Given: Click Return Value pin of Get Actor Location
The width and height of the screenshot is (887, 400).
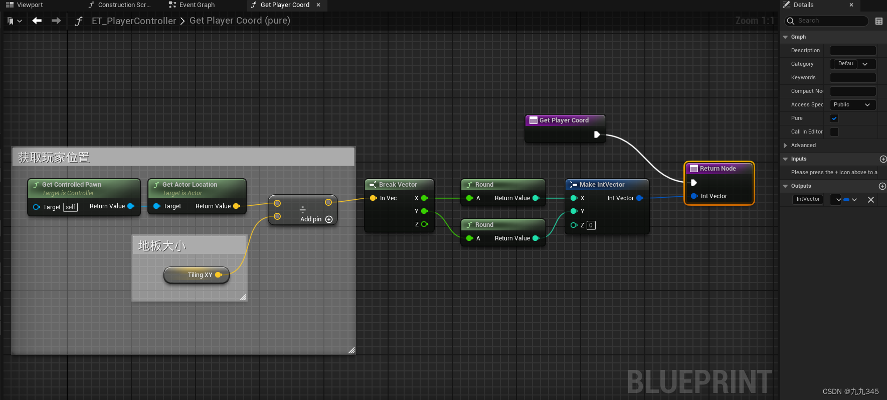Looking at the screenshot, I should [x=237, y=206].
